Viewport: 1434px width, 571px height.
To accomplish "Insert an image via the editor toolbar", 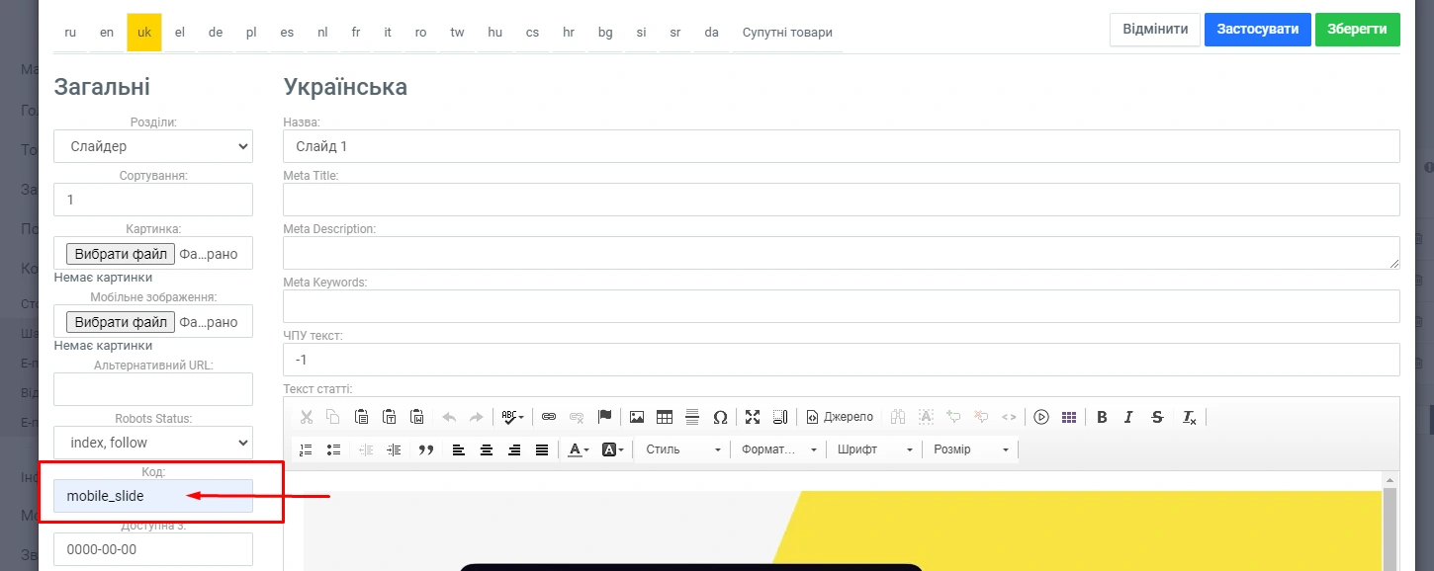I will click(x=637, y=417).
